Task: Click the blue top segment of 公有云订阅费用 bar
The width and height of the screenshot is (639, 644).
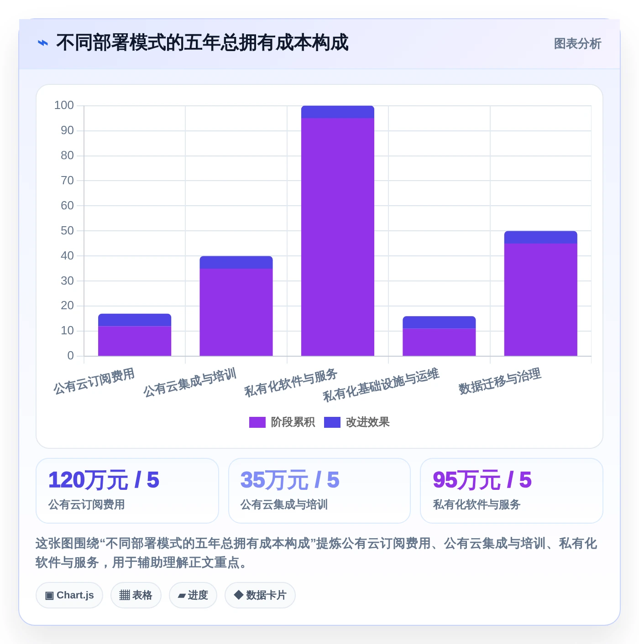Action: point(135,320)
